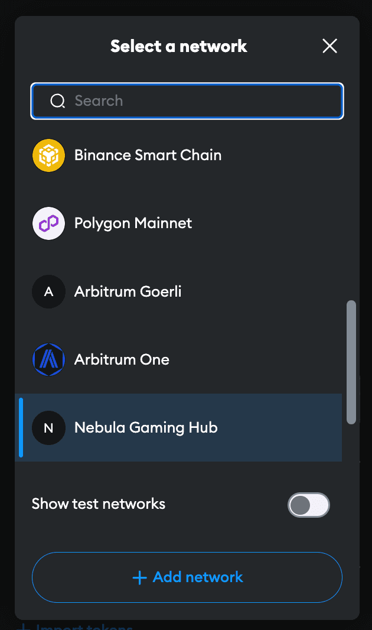Choose the Arbitrum Goerli network
This screenshot has height=630, width=372.
128,291
